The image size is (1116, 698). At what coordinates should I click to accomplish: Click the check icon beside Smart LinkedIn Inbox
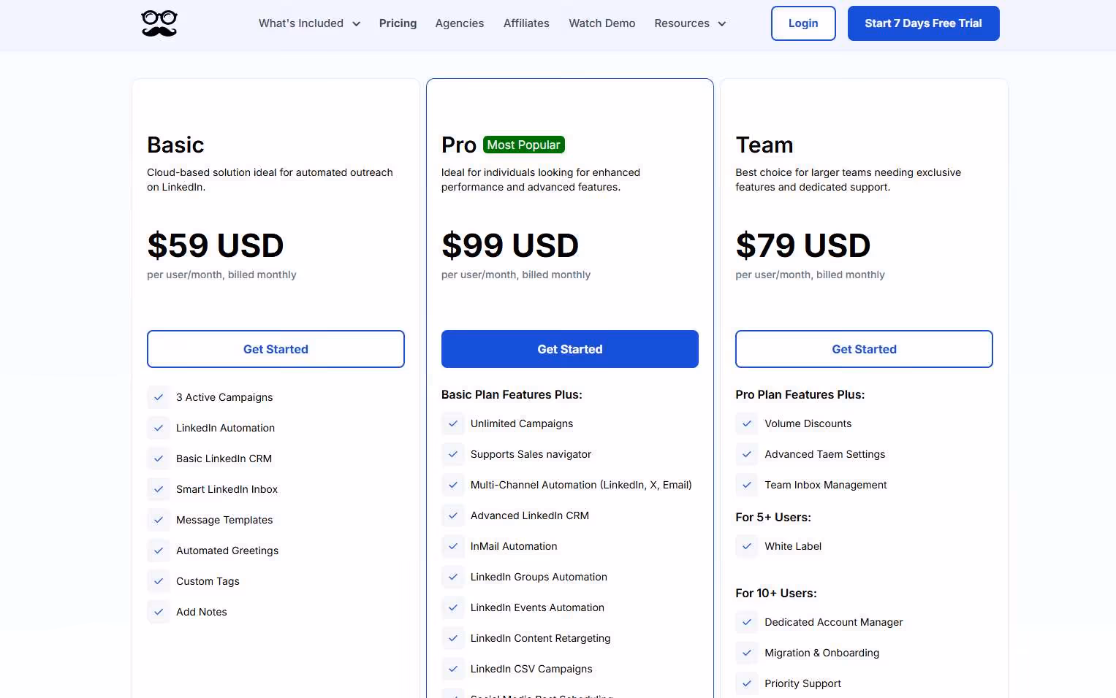(x=159, y=489)
